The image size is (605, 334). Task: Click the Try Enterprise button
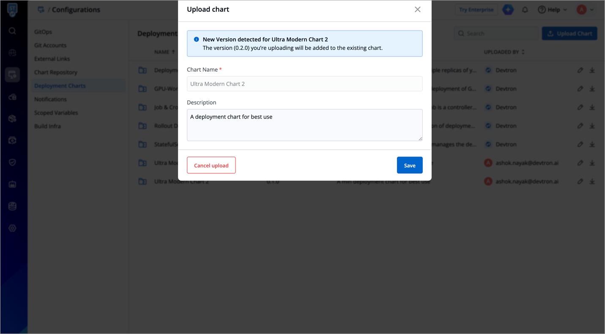(x=476, y=10)
